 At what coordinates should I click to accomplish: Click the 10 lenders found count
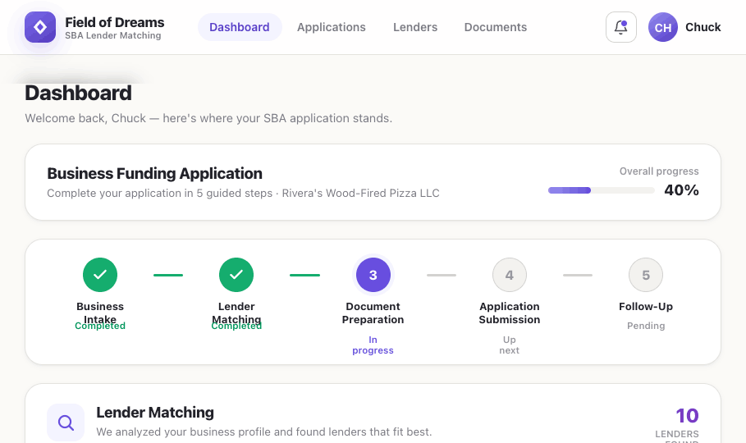pos(688,416)
